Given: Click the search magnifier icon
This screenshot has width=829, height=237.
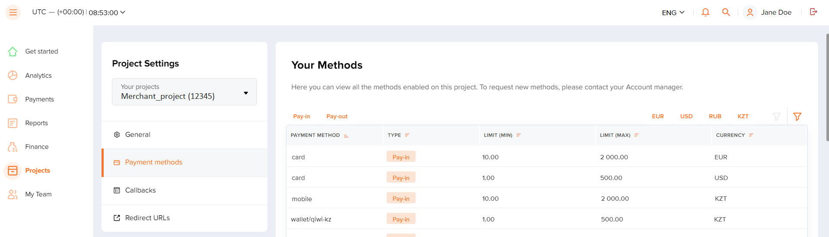Looking at the screenshot, I should 726,12.
